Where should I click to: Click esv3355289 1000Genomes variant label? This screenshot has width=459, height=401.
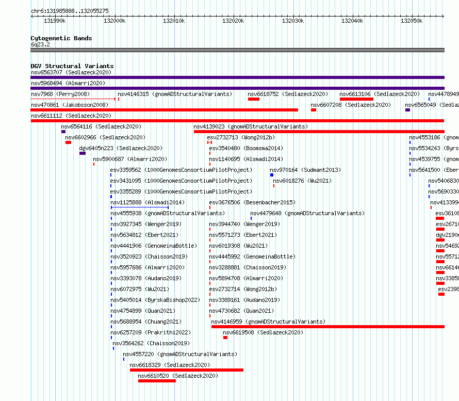click(x=181, y=191)
